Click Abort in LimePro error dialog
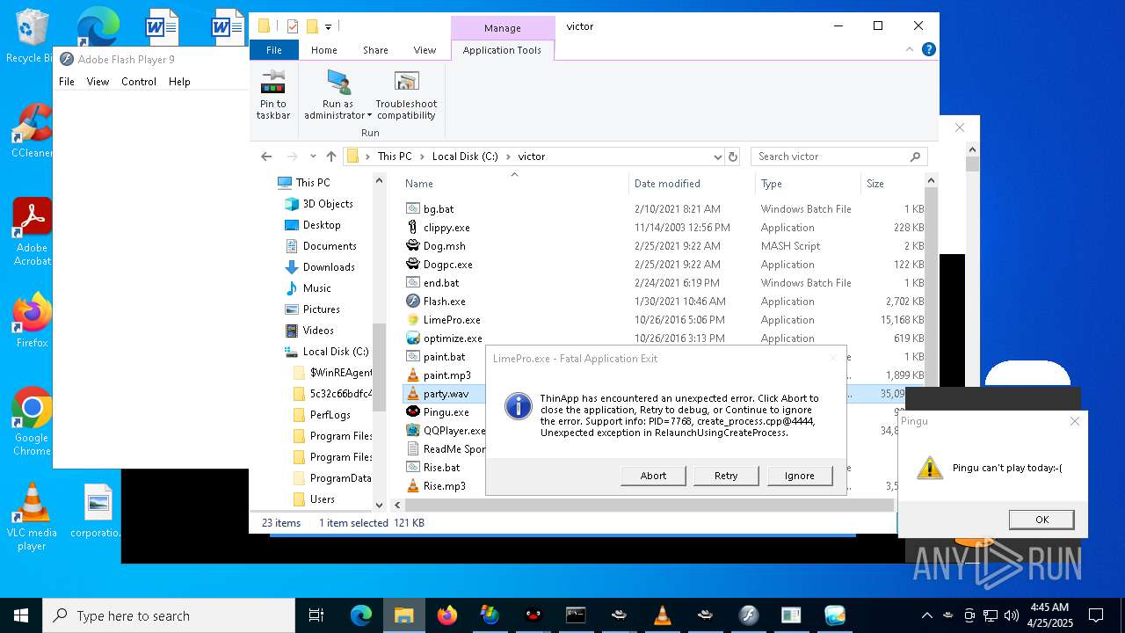 pyautogui.click(x=653, y=476)
